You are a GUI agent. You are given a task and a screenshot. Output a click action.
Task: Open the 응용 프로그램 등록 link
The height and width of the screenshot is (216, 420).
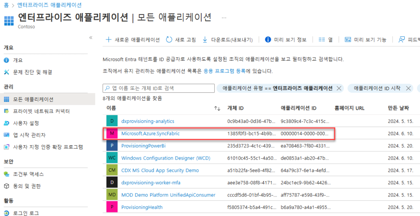coord(224,71)
